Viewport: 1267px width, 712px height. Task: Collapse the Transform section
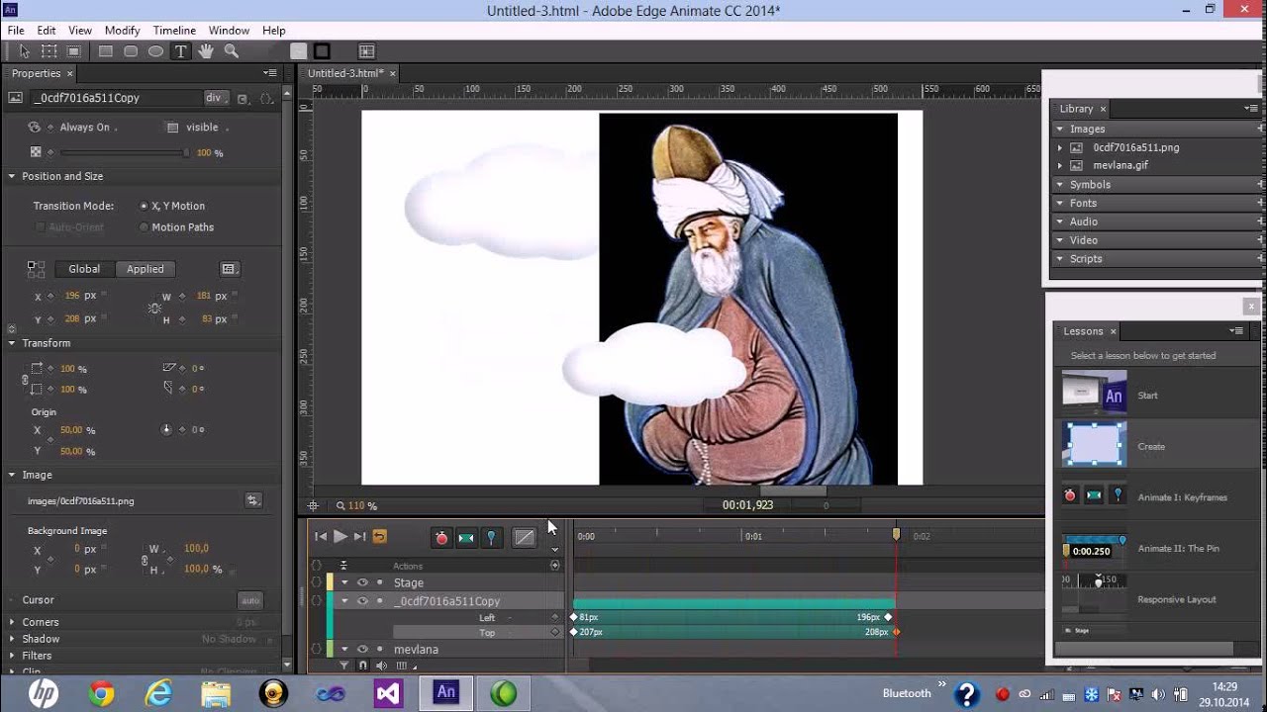(x=12, y=343)
